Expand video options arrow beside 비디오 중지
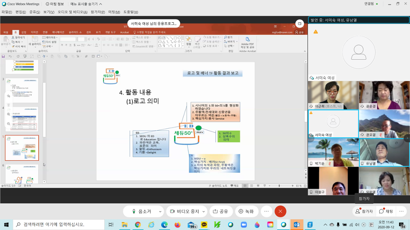The width and height of the screenshot is (410, 230). pos(204,211)
